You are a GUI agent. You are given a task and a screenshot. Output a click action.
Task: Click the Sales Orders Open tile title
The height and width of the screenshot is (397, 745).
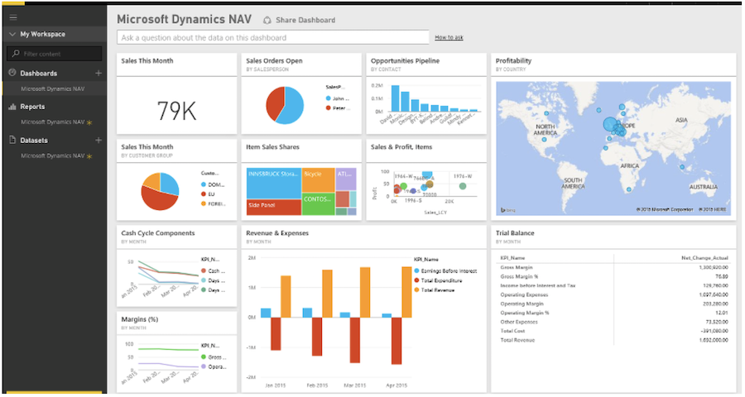274,60
